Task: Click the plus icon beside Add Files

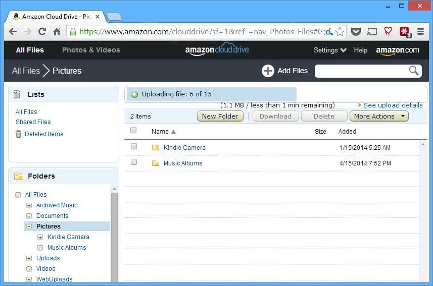Action: pos(268,71)
